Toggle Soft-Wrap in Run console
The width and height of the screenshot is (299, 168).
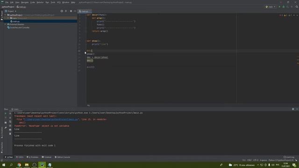click(10, 122)
